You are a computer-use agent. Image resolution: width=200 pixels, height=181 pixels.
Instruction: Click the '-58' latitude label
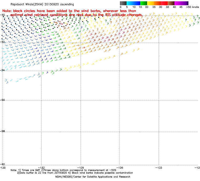pyautogui.click(x=2, y=131)
